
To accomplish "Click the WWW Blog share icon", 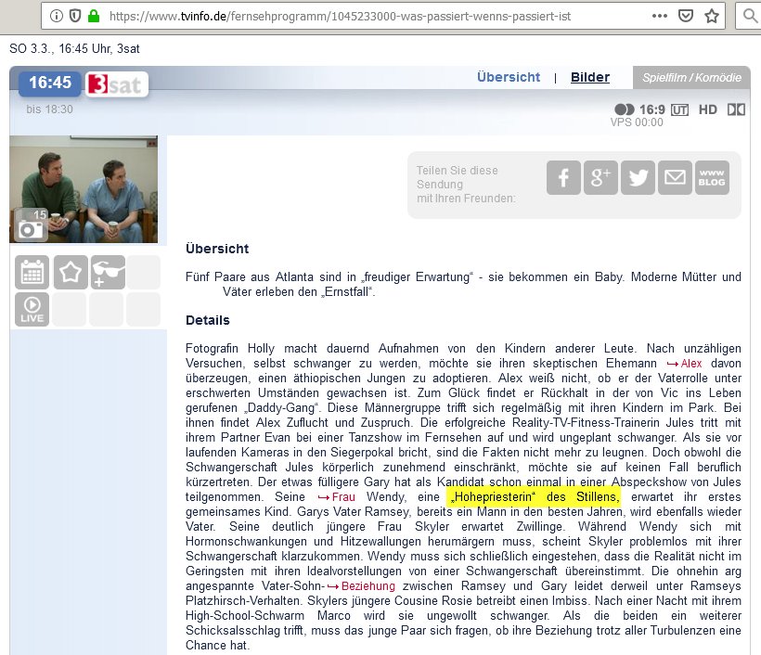I will 712,178.
